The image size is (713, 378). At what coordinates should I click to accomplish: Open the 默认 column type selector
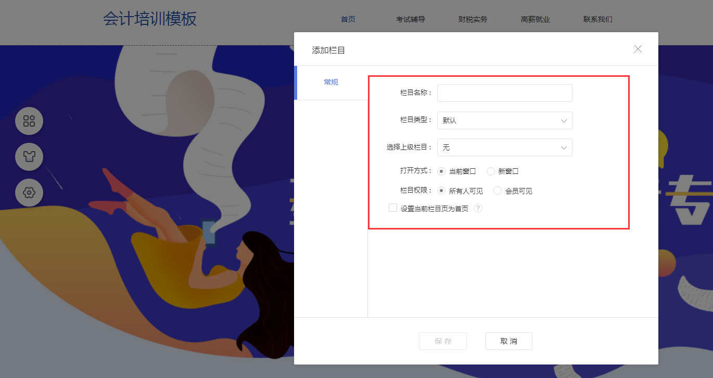pos(505,120)
